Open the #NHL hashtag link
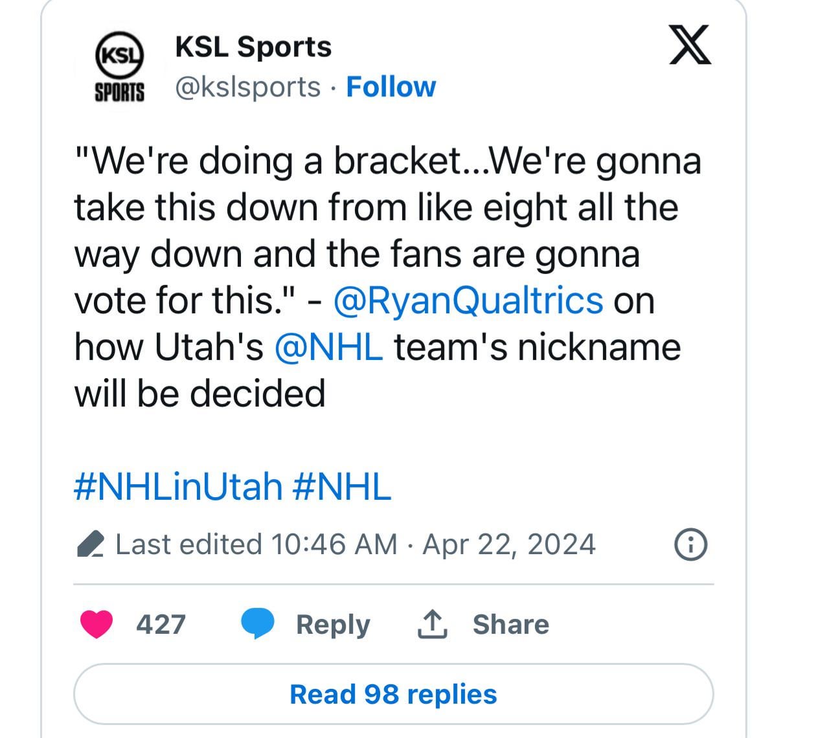831x738 pixels. click(342, 487)
